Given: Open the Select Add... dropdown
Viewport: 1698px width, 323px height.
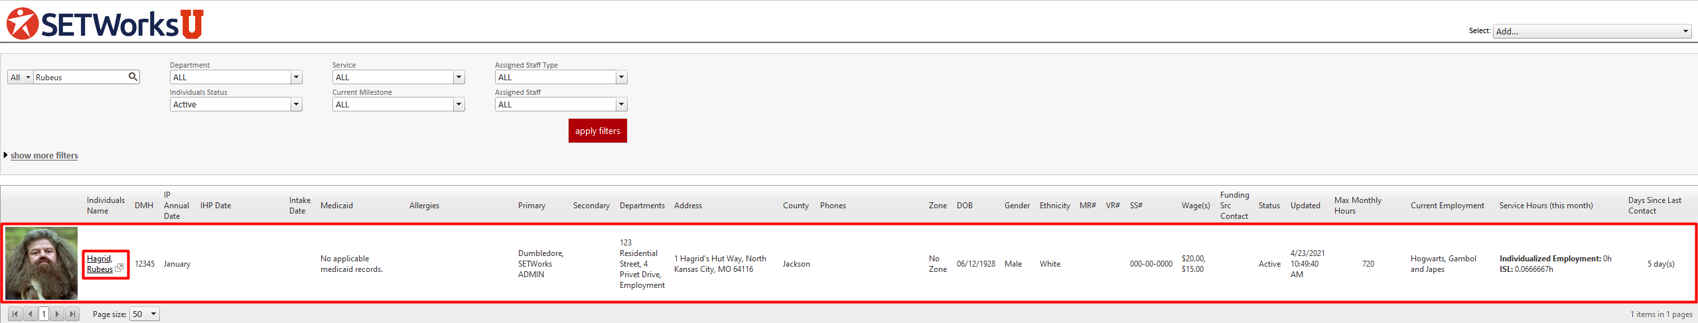Looking at the screenshot, I should (x=1592, y=31).
